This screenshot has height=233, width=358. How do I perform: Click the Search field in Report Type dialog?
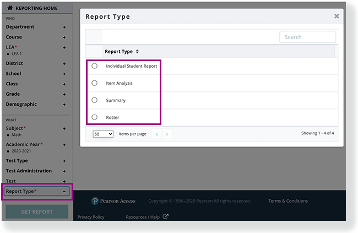(x=307, y=37)
